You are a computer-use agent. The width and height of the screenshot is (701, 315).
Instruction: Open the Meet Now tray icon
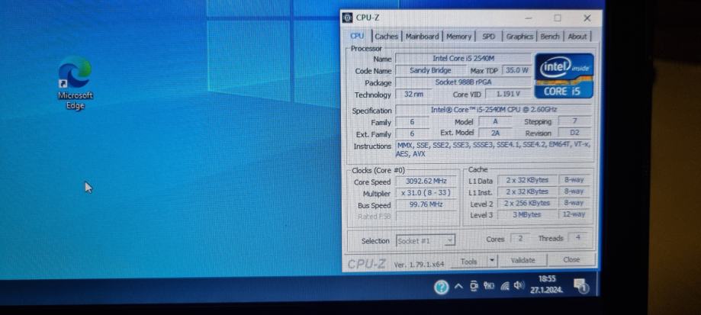click(x=474, y=286)
